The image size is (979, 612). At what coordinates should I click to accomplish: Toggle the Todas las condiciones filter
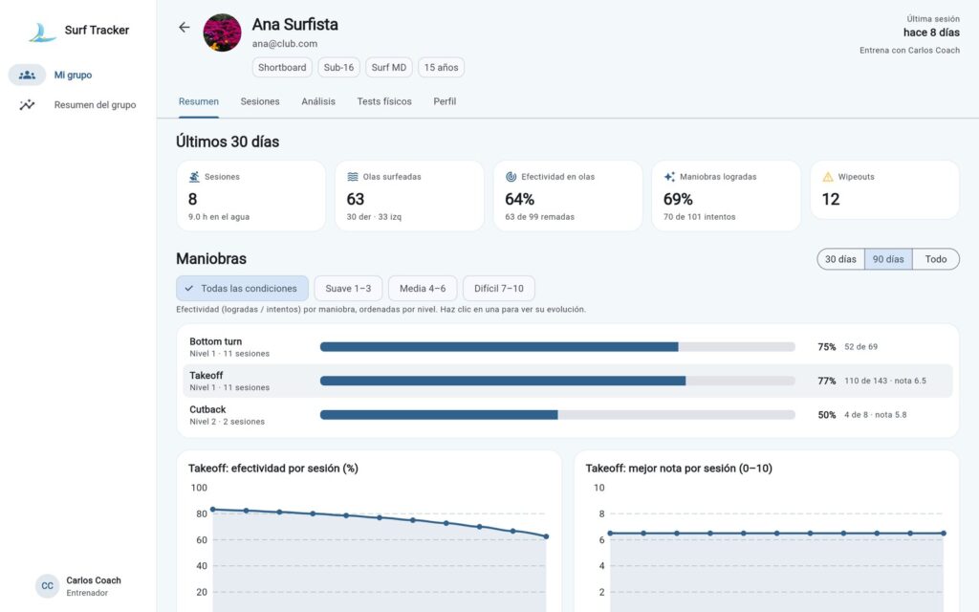(x=242, y=289)
